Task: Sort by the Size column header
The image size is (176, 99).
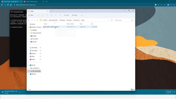Action: pos(92,24)
